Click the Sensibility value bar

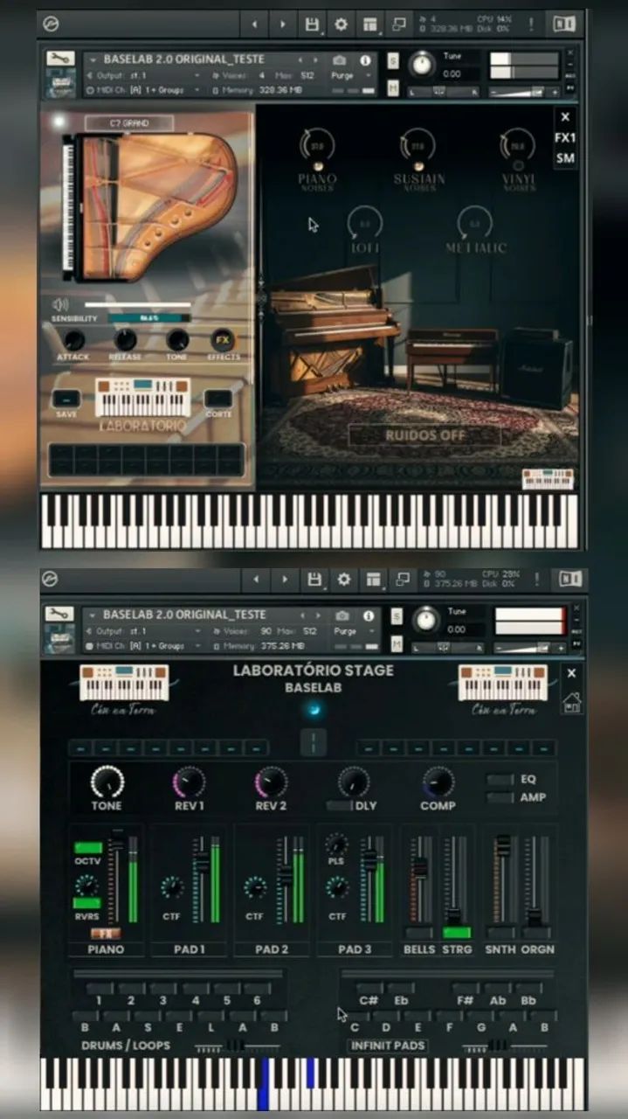[149, 318]
